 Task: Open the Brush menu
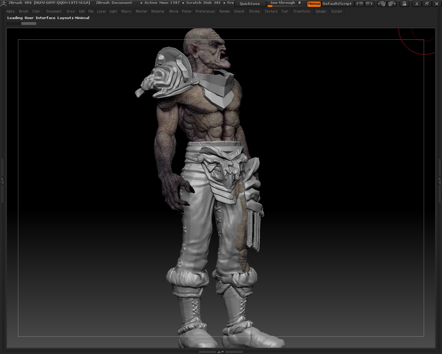tap(23, 11)
